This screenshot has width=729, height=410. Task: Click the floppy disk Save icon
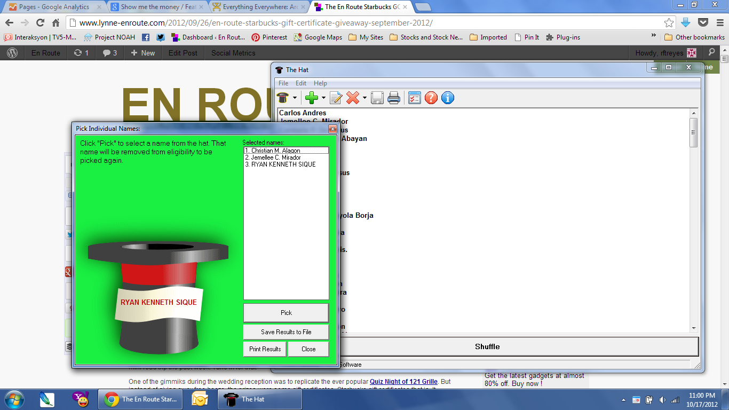pos(377,98)
